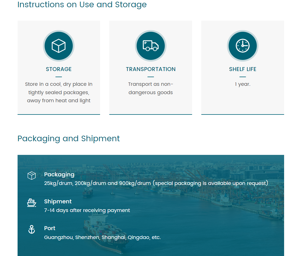The height and width of the screenshot is (256, 300).
Task: Click the bold Packaging label
Action: pos(59,174)
